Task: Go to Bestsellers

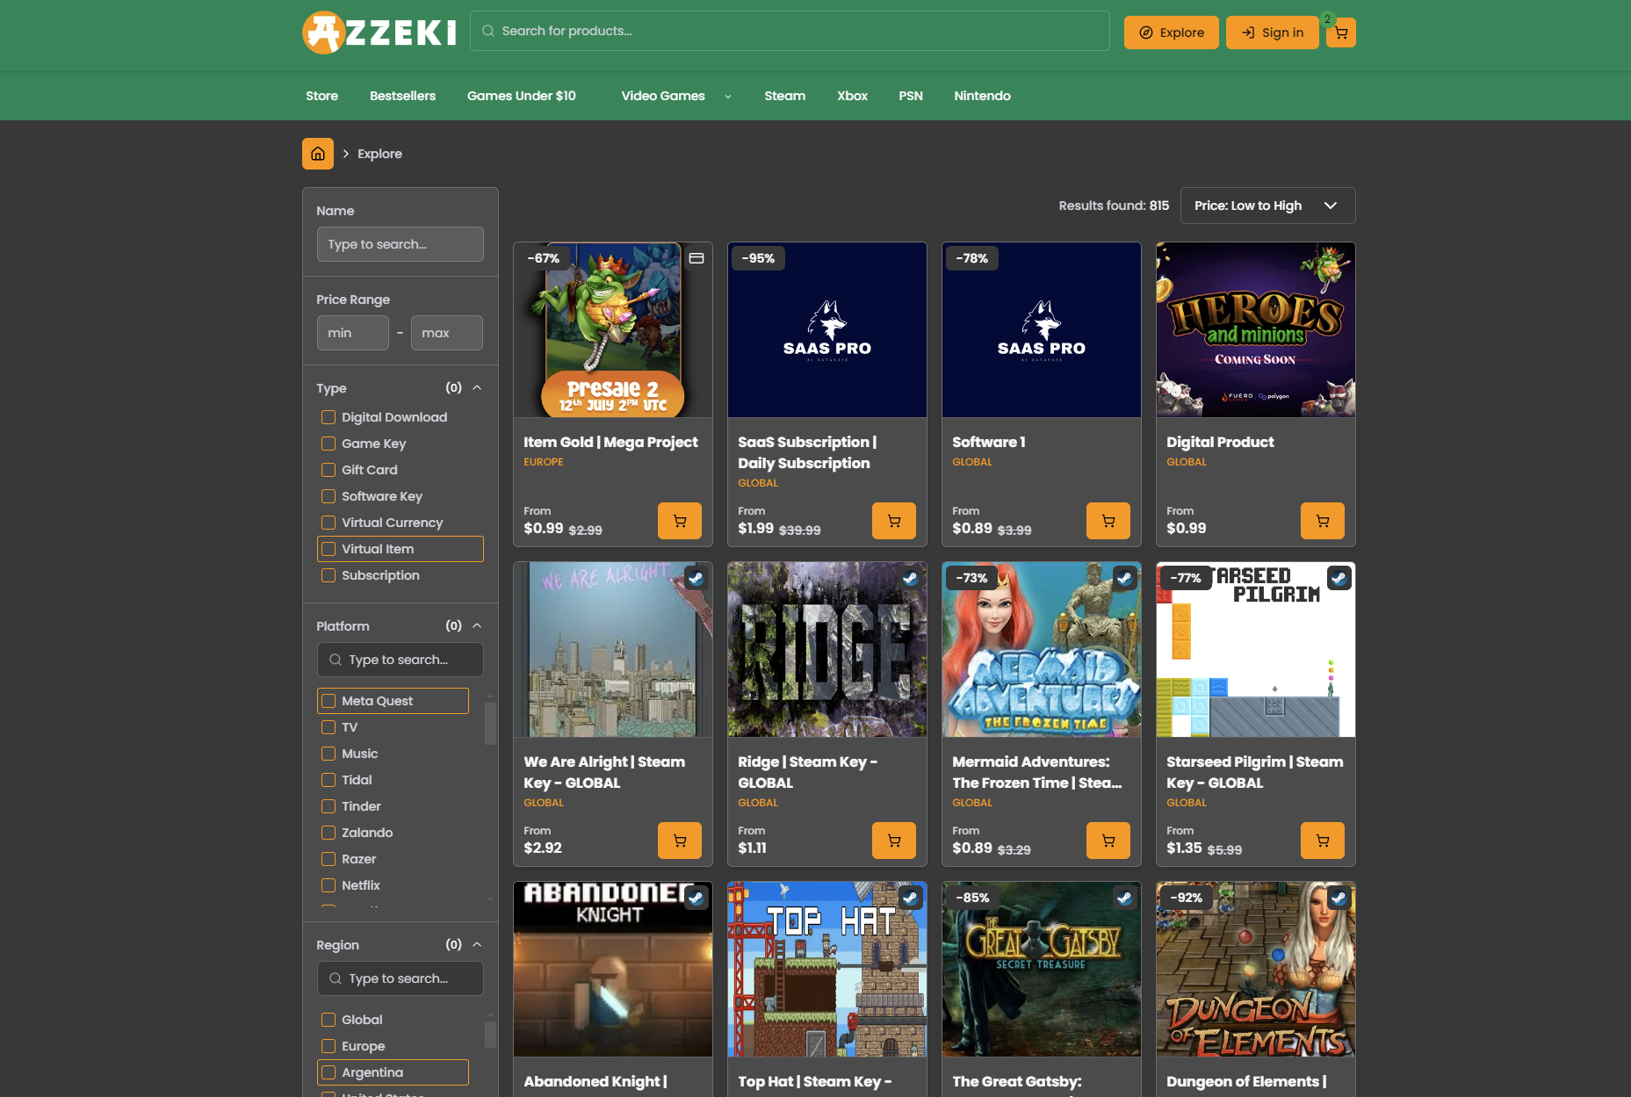Action: (x=402, y=96)
